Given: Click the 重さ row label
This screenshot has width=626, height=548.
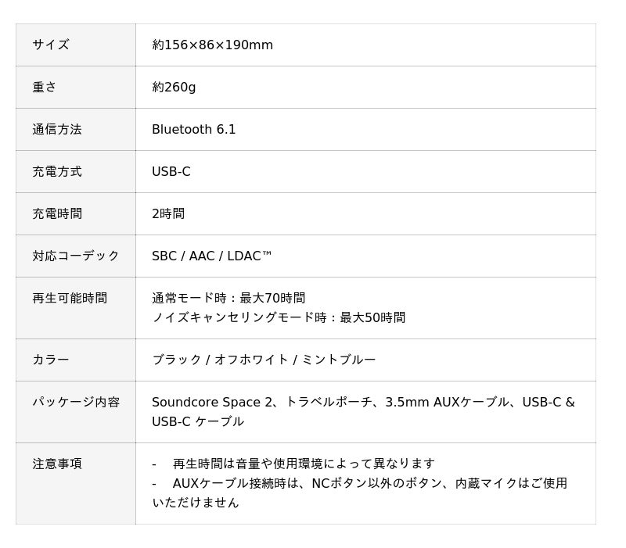Looking at the screenshot, I should coord(45,88).
